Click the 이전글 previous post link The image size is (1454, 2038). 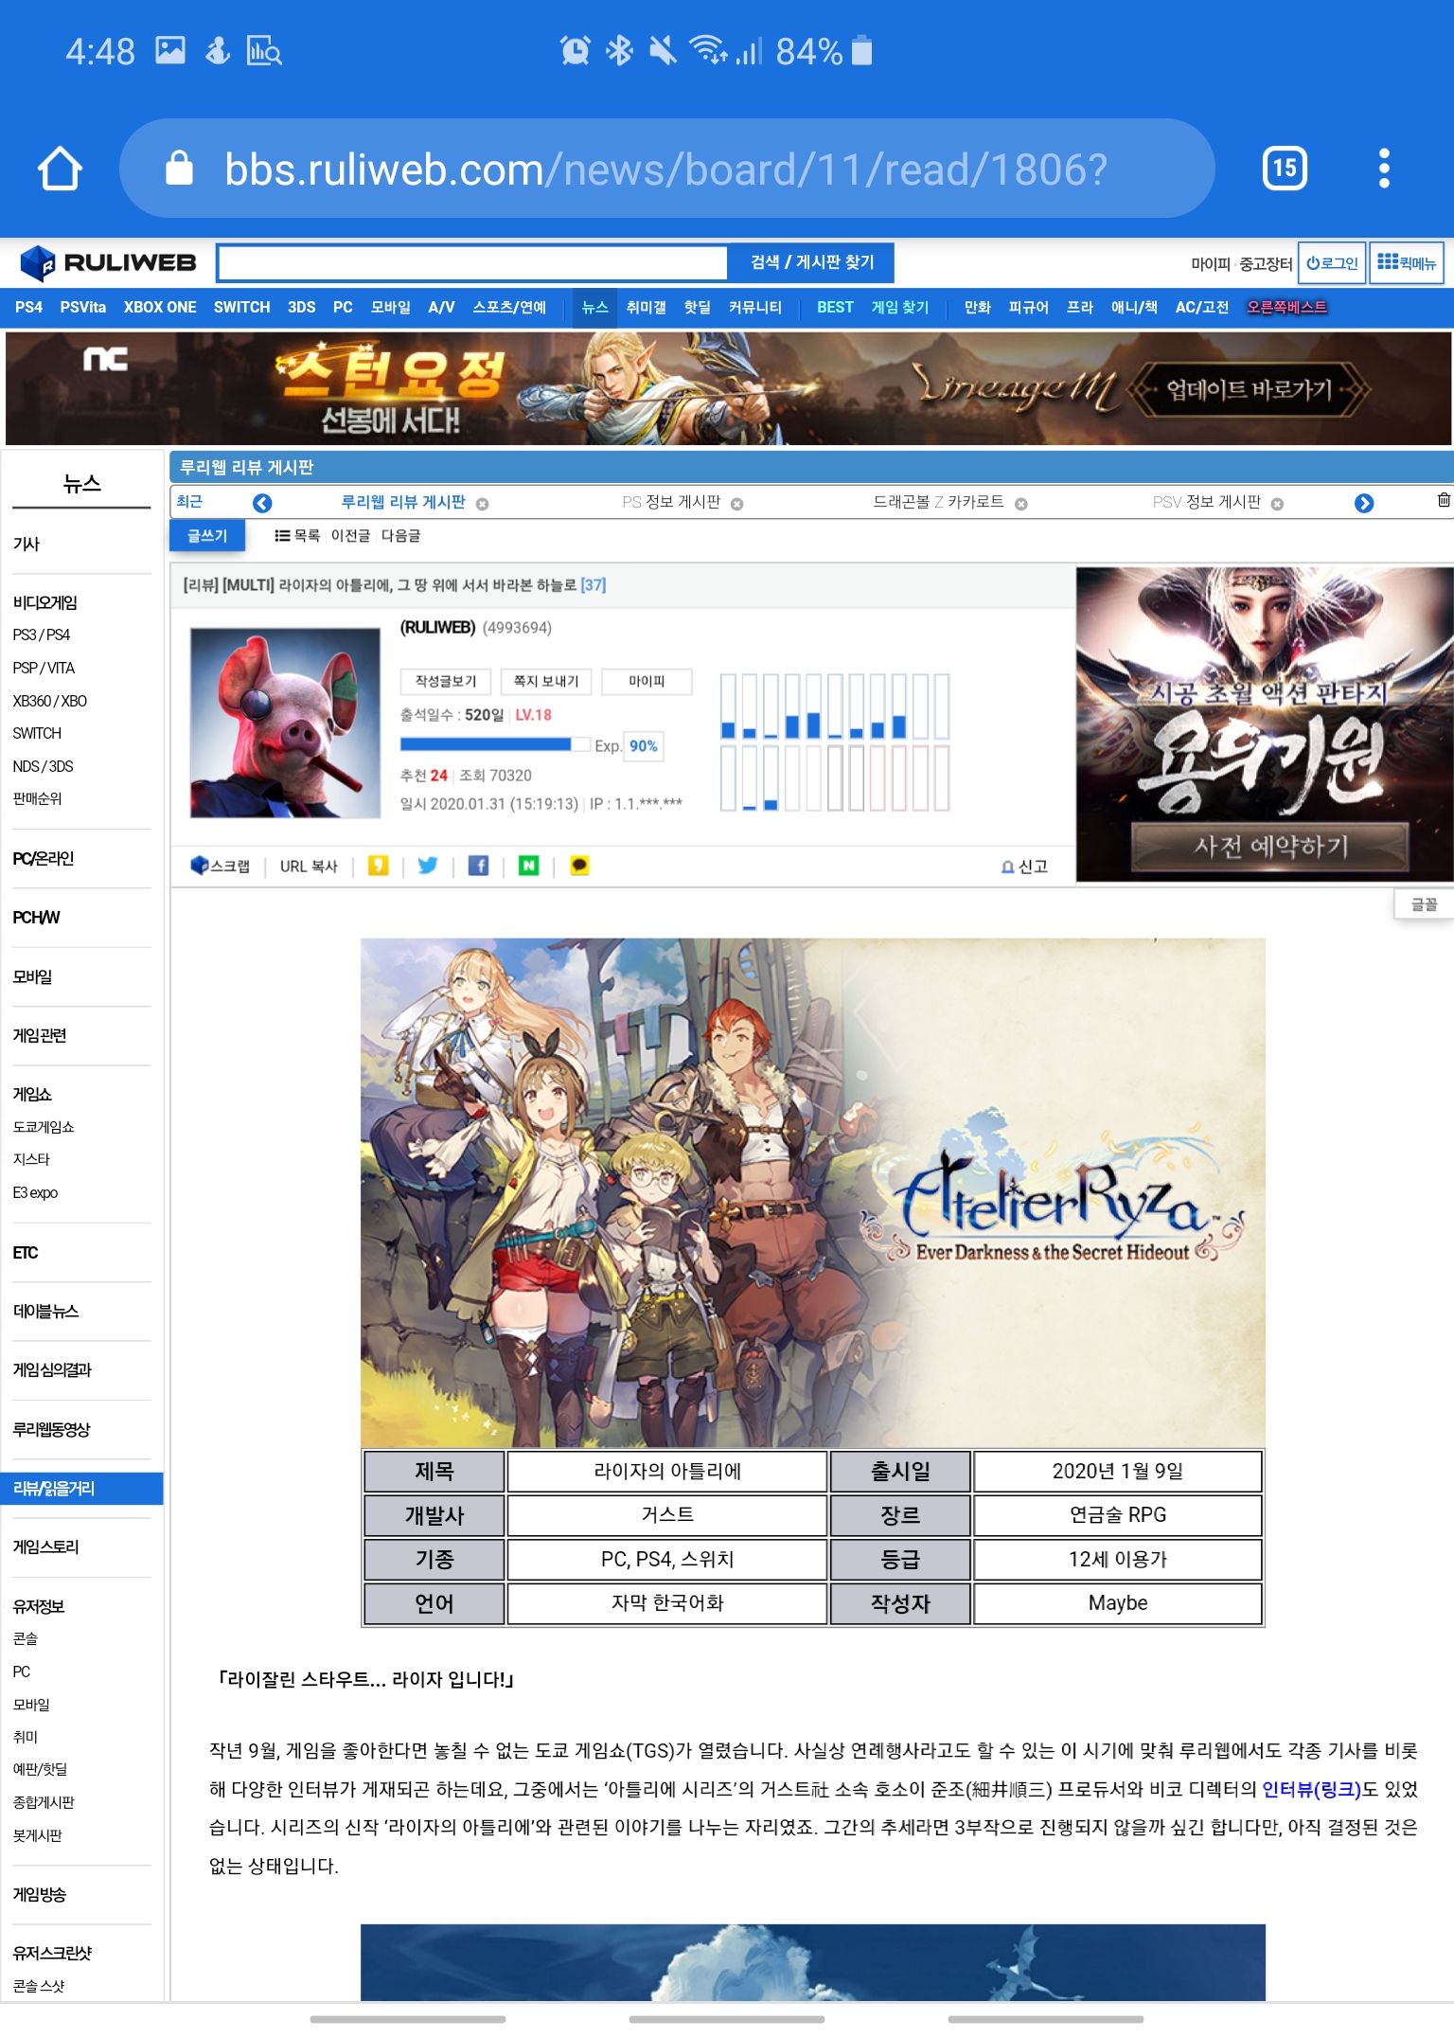(350, 536)
